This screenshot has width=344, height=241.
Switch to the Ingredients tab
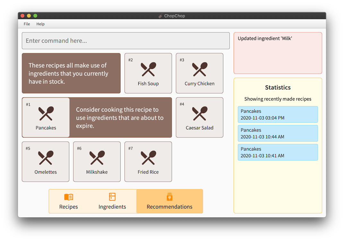pos(112,201)
